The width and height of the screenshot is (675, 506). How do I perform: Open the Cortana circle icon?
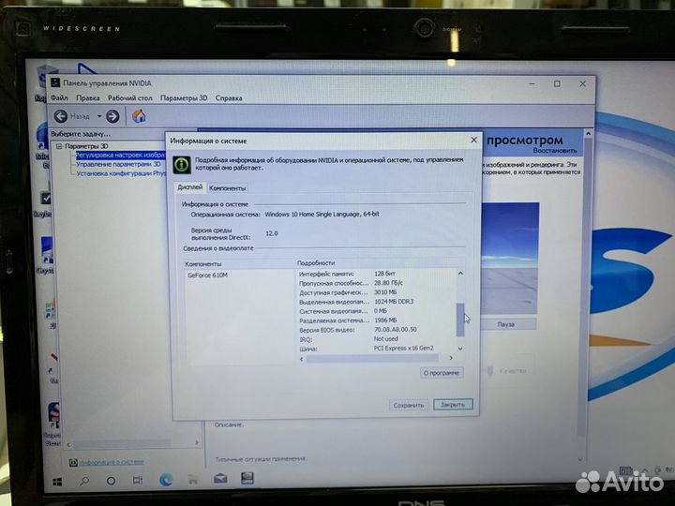111,481
